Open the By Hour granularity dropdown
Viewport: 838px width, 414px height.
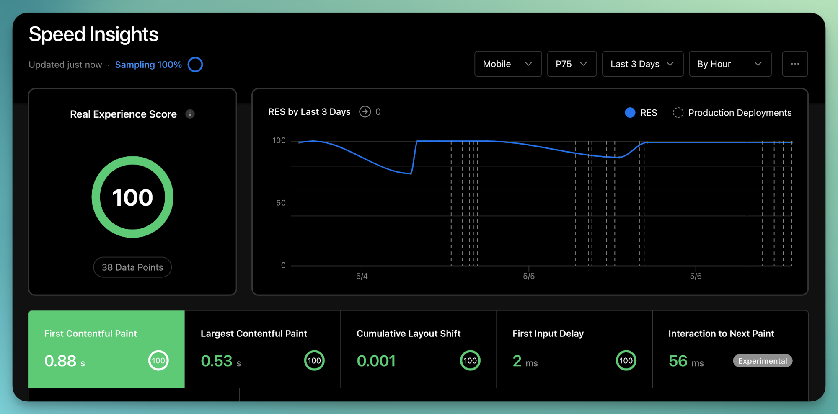click(730, 64)
